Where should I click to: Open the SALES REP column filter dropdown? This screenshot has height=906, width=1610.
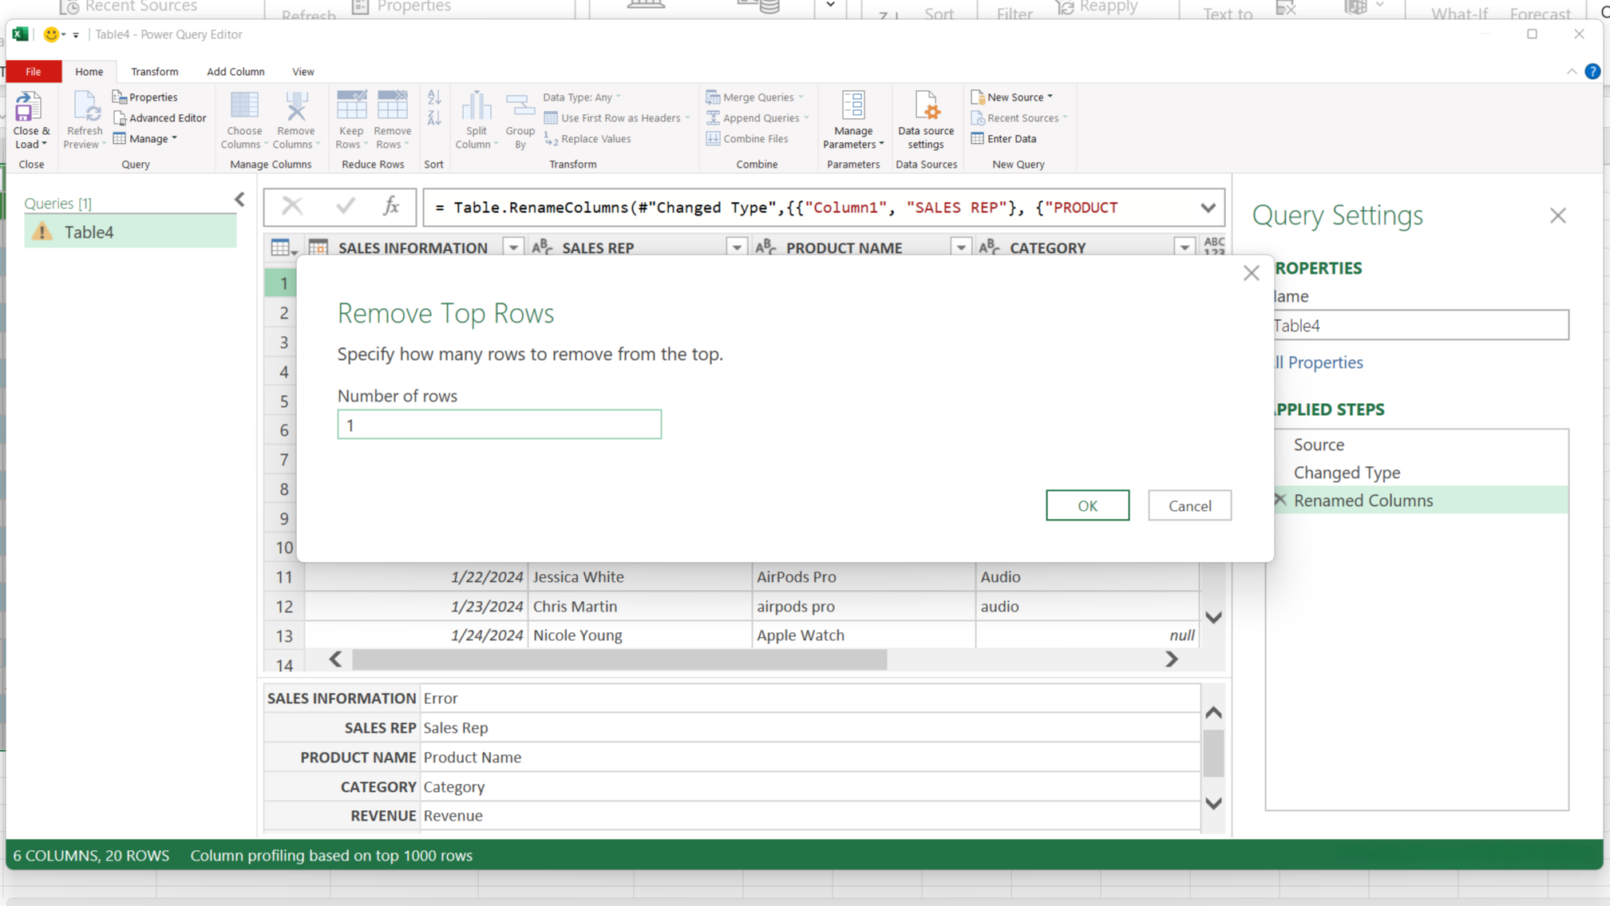[x=737, y=247]
